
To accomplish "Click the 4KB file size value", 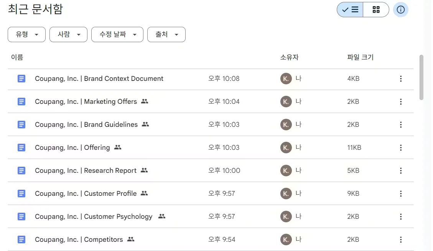I will pos(353,79).
